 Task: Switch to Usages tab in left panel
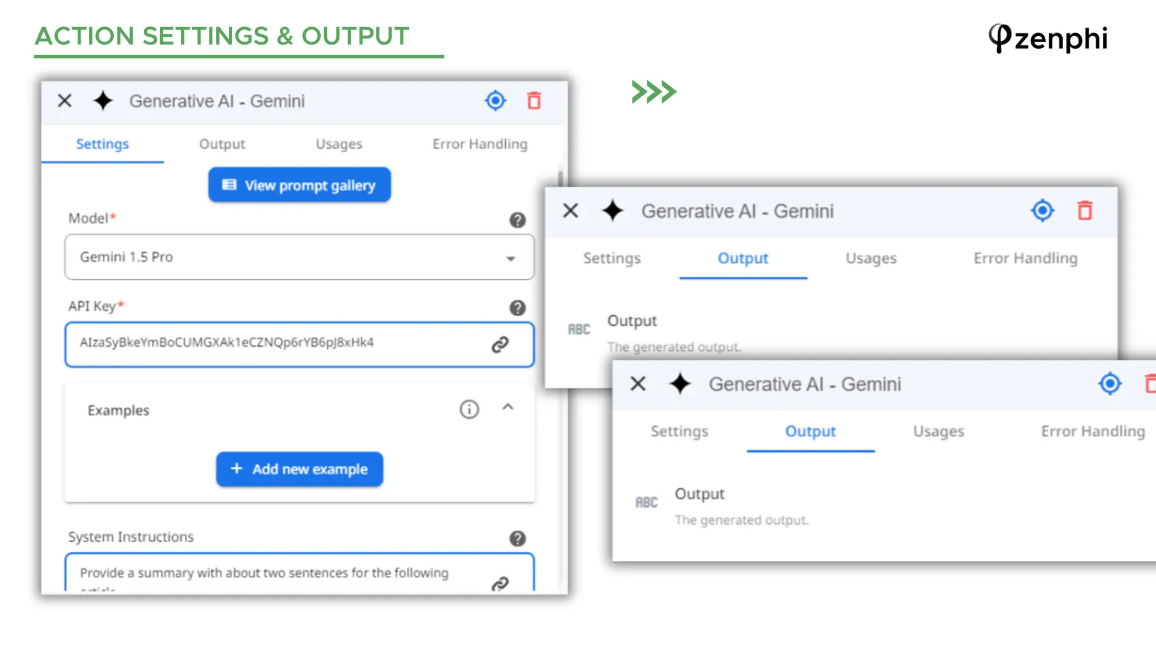(339, 144)
